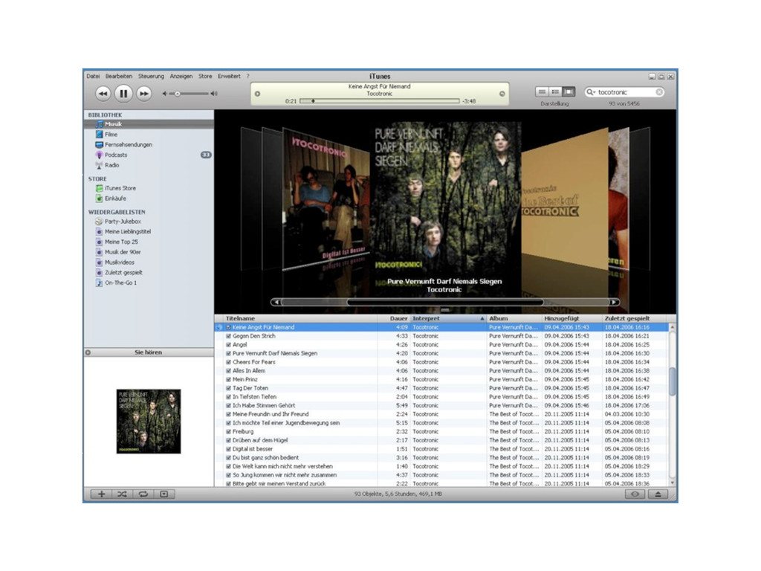
Task: Sort by the Hinzugefügt column
Action: pyautogui.click(x=572, y=318)
